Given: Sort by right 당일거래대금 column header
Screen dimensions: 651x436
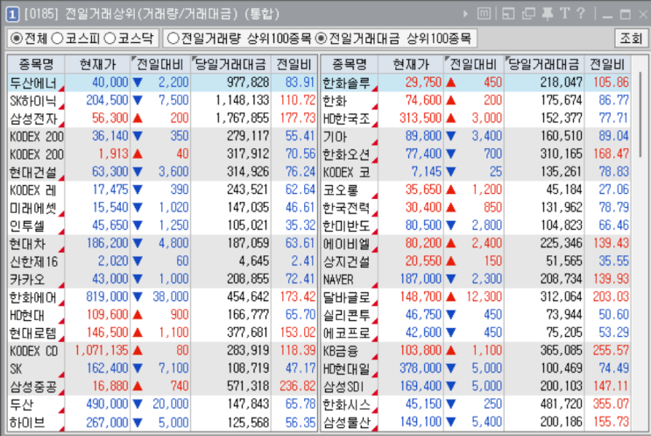Looking at the screenshot, I should (x=544, y=64).
